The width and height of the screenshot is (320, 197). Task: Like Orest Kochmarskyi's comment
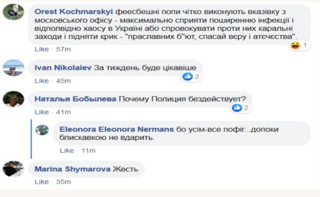[x=42, y=49]
